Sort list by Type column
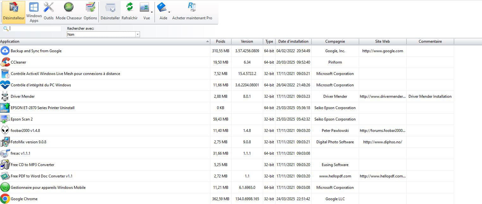This screenshot has height=204, width=482. pyautogui.click(x=269, y=41)
